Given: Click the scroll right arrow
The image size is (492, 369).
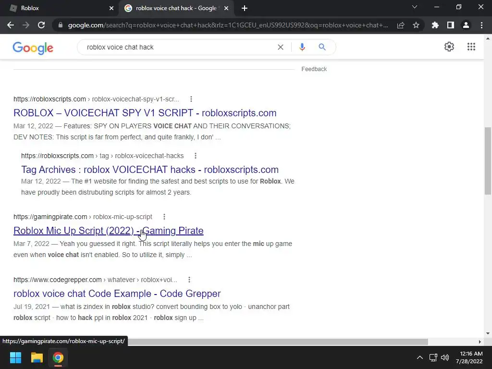Looking at the screenshot, I should pyautogui.click(x=480, y=342).
